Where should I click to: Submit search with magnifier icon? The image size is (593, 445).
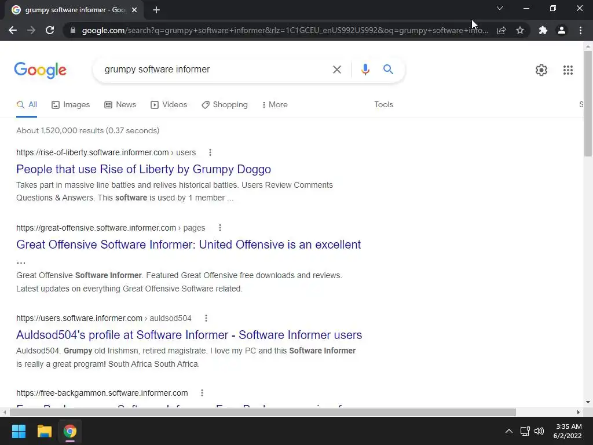(x=388, y=70)
